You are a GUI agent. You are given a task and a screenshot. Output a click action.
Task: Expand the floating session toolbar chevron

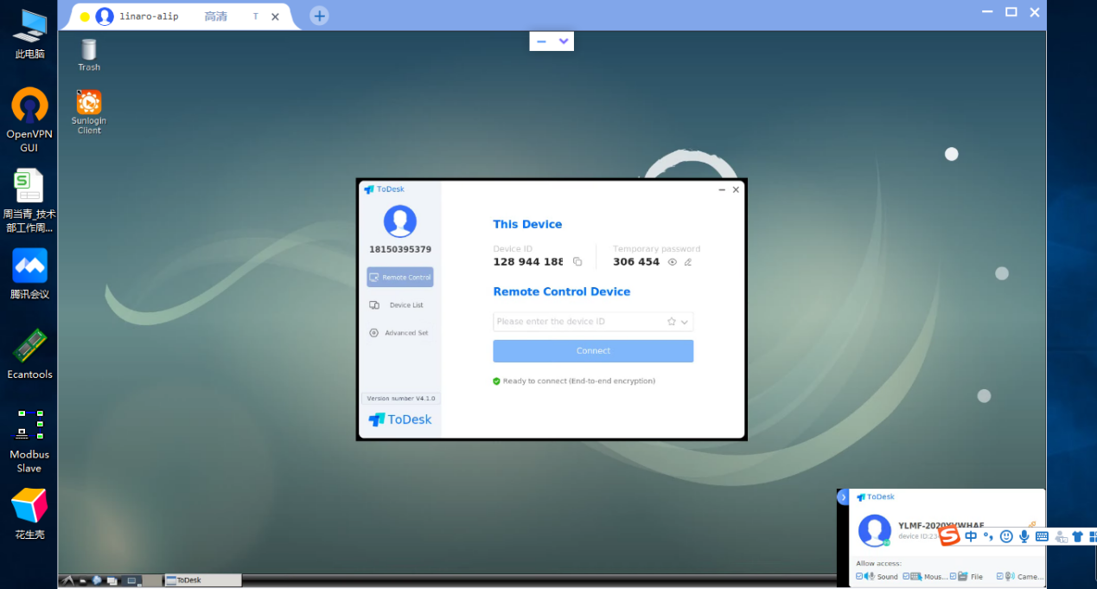click(x=564, y=42)
